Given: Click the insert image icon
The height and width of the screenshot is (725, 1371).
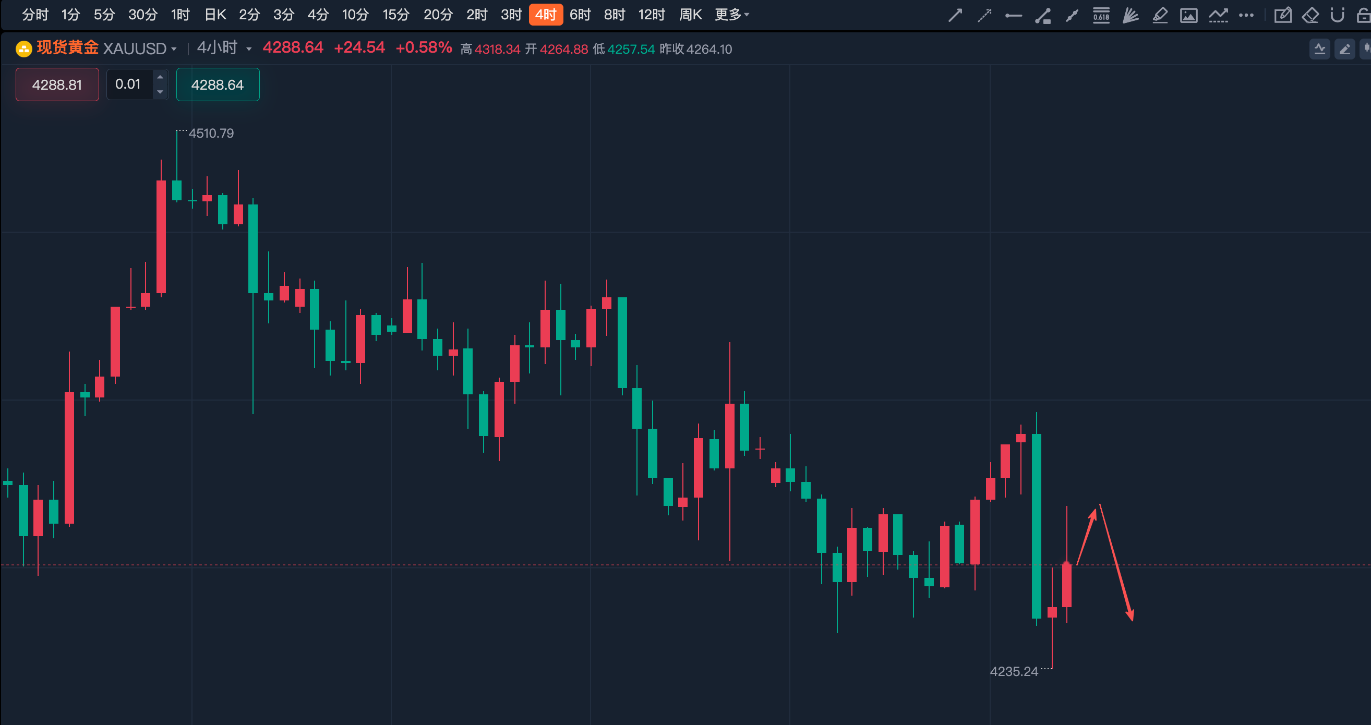Looking at the screenshot, I should coord(1188,16).
